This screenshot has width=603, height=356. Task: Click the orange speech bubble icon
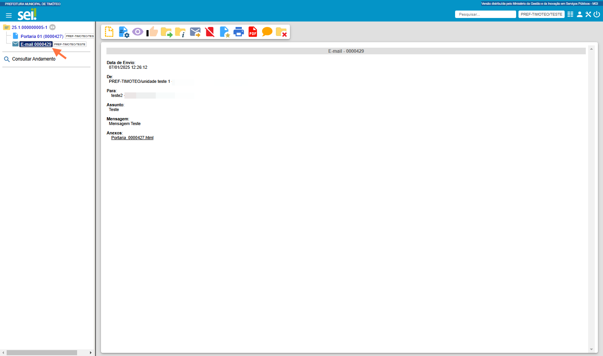(267, 32)
